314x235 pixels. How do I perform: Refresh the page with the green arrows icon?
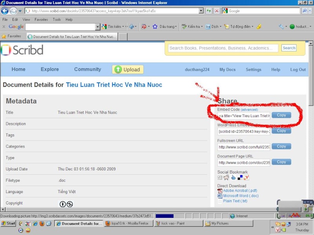coord(209,11)
